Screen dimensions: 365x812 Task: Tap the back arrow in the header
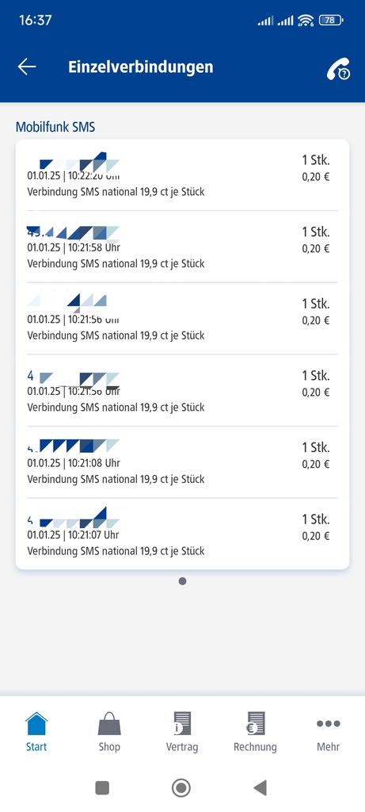pyautogui.click(x=27, y=67)
